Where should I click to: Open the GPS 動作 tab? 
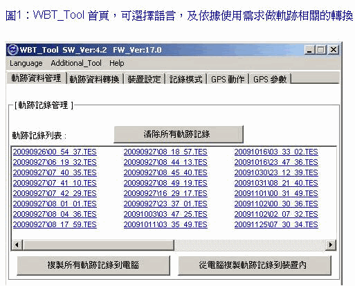(228, 79)
